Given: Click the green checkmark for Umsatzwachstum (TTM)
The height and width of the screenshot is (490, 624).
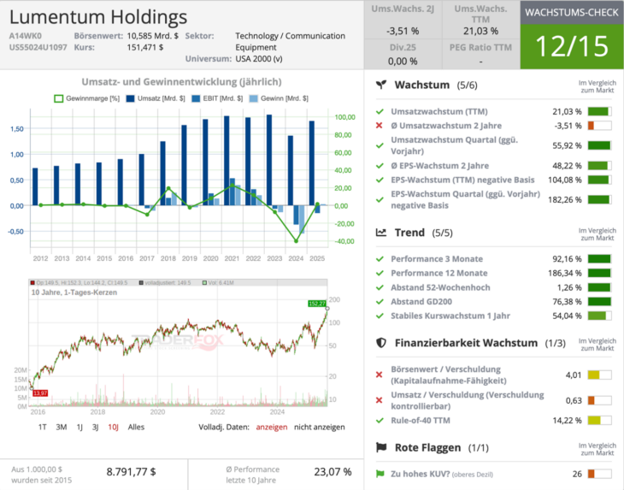Looking at the screenshot, I should [380, 111].
